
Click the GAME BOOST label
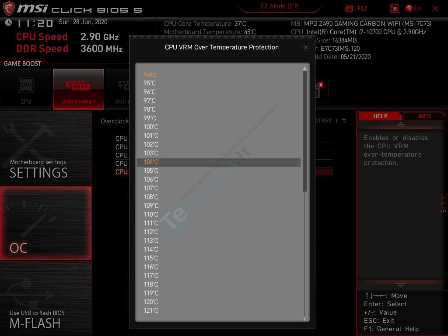(x=22, y=63)
